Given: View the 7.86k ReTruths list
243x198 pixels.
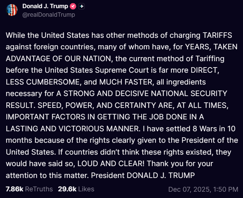Looking at the screenshot, I should [x=14, y=189].
